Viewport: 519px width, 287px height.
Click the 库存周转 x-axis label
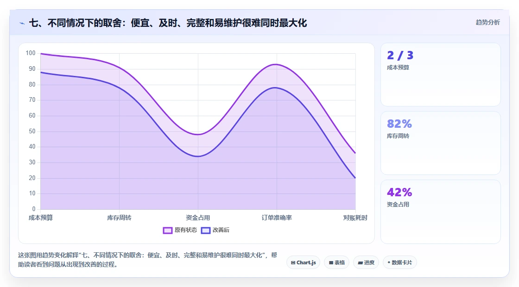tap(119, 218)
